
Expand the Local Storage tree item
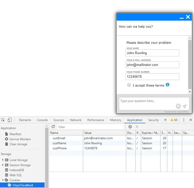click(x=3, y=160)
